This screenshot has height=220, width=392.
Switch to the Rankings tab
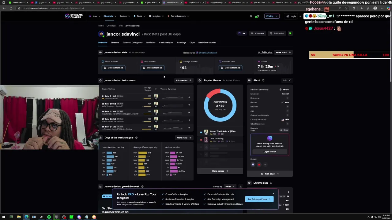point(181,42)
